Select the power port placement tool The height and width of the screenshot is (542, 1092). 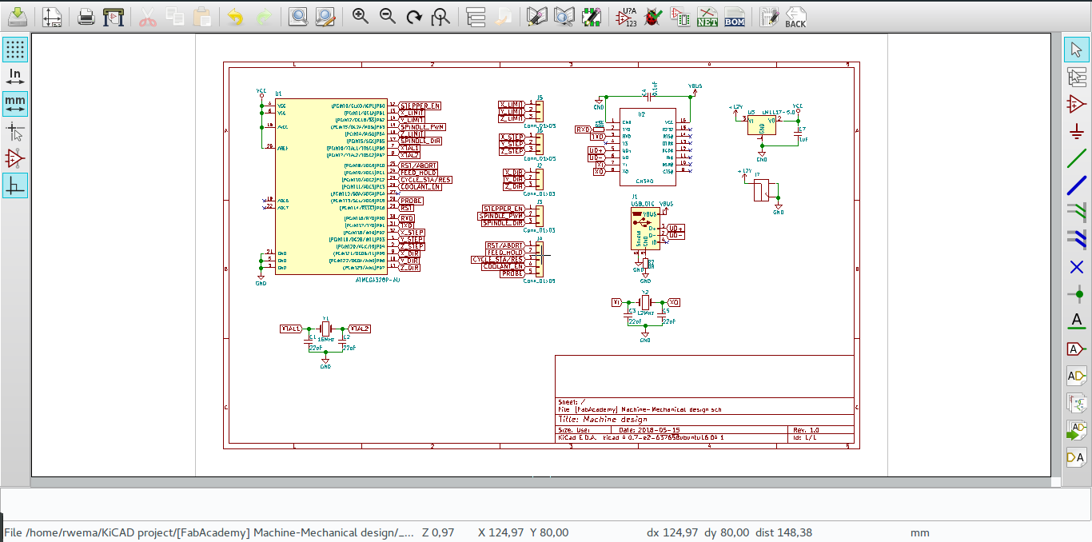point(1077,131)
